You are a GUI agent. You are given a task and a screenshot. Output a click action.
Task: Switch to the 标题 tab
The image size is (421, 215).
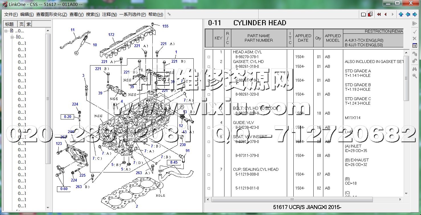[x=9, y=24]
